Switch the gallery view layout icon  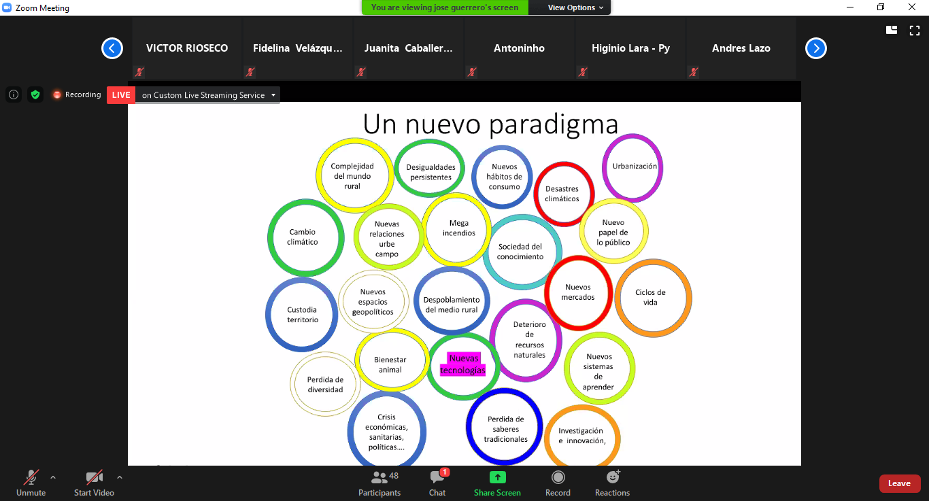point(892,30)
